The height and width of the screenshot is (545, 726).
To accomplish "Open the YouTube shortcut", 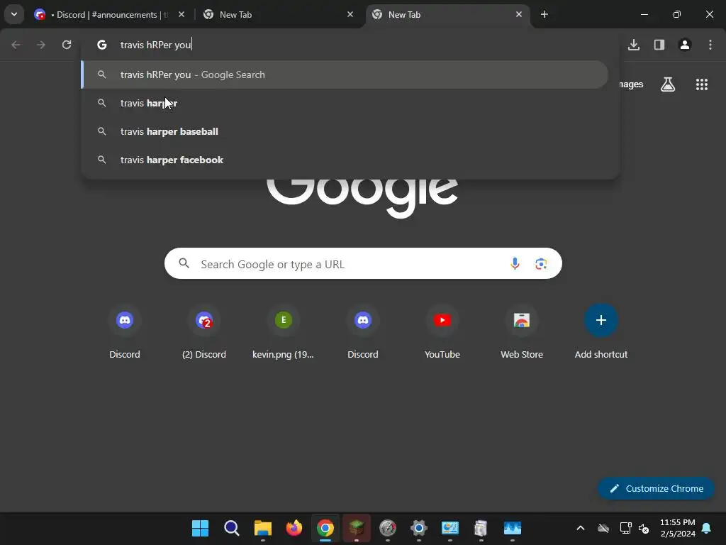I will (x=442, y=331).
